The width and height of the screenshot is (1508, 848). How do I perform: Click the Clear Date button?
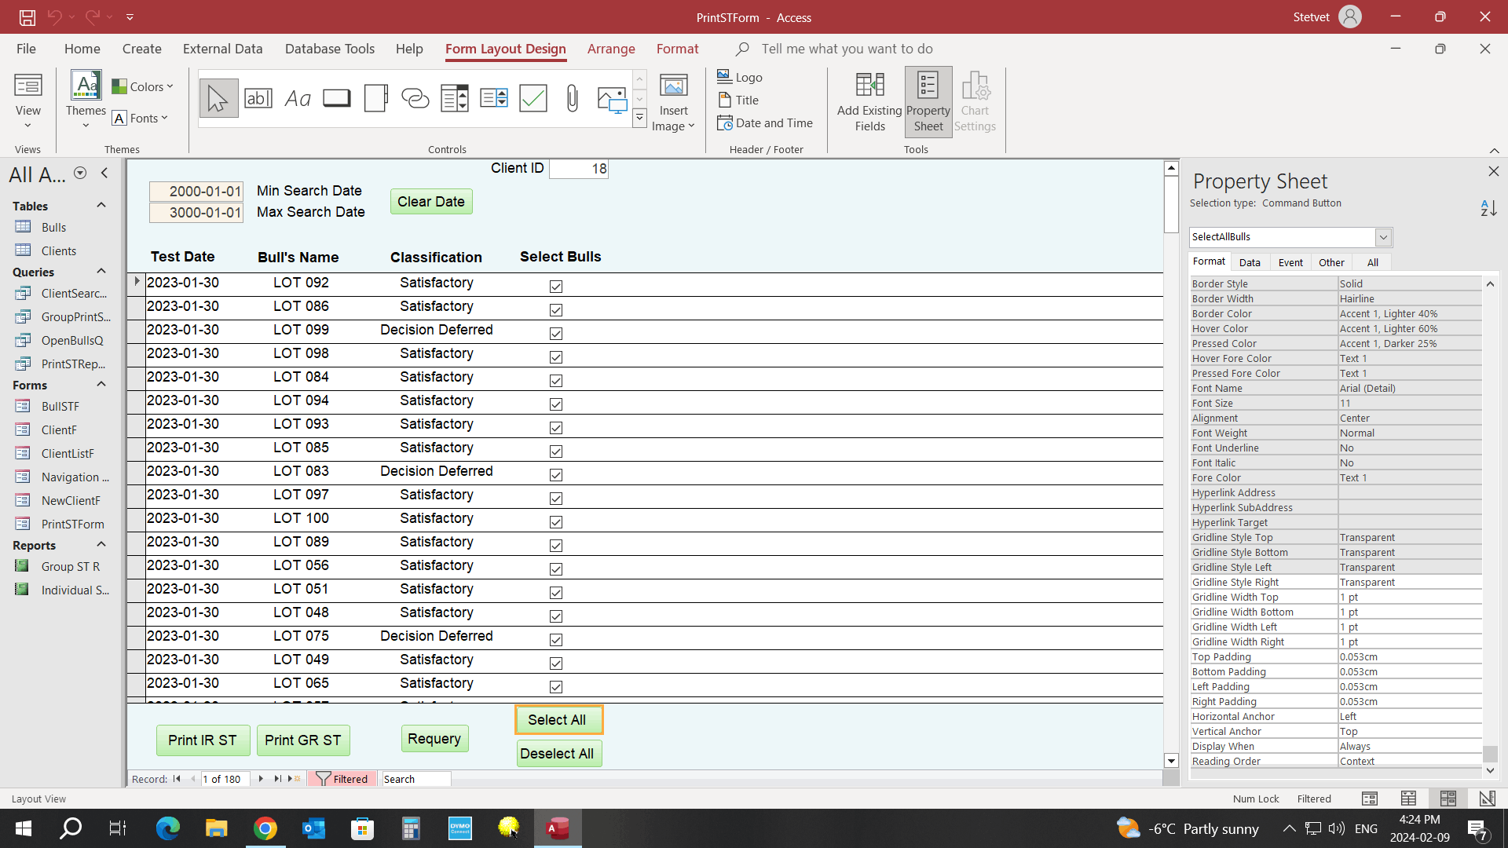(x=431, y=202)
